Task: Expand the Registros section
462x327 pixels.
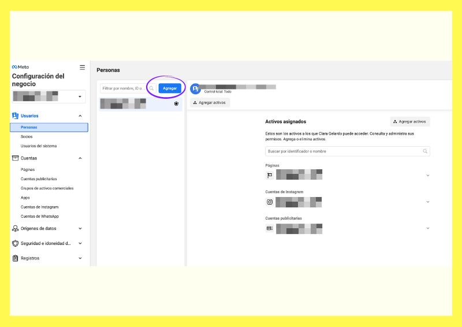Action: pyautogui.click(x=80, y=258)
